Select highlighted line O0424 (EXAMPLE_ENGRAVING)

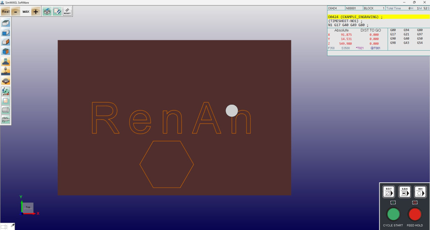379,17
